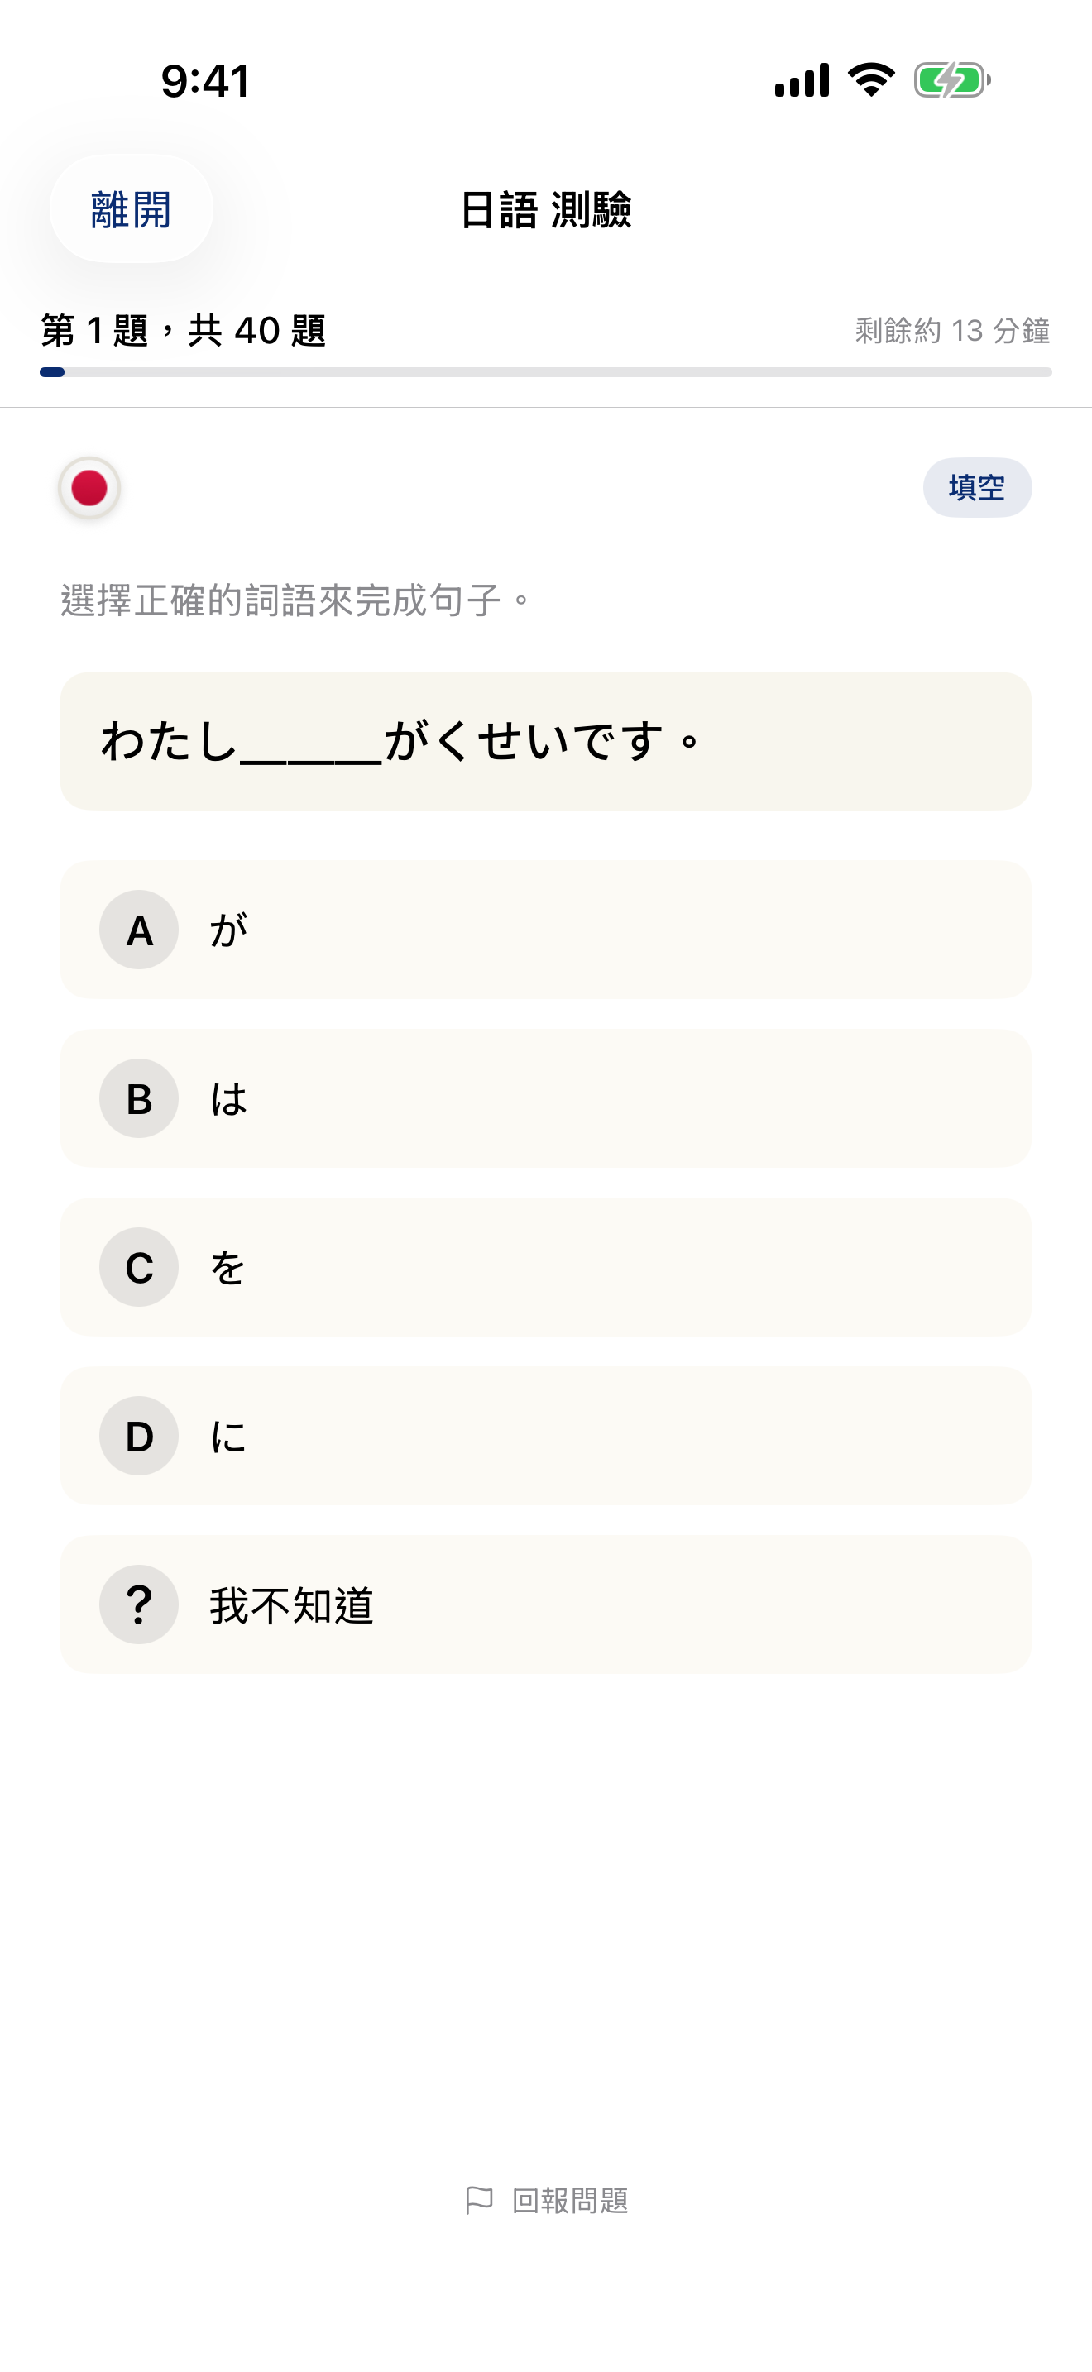Click the question mark circle icon
Image resolution: width=1092 pixels, height=2372 pixels.
pyautogui.click(x=138, y=1604)
